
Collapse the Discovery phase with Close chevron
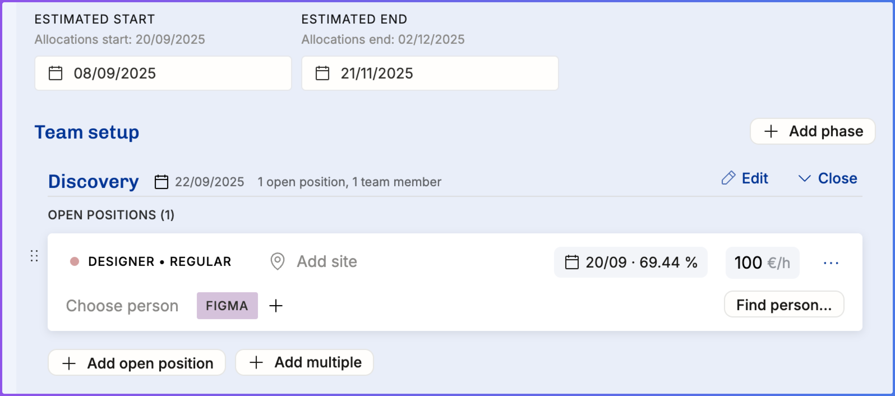click(804, 179)
